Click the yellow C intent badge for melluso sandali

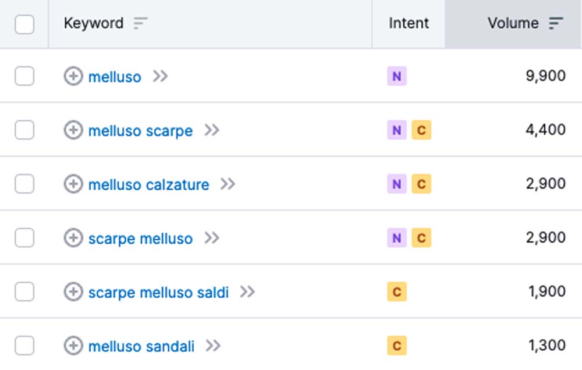point(397,346)
